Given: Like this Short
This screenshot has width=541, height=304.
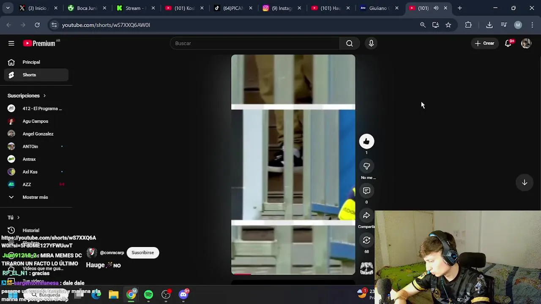Looking at the screenshot, I should (366, 141).
